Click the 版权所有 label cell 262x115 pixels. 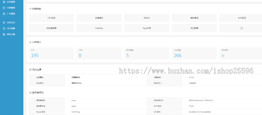pyautogui.click(x=164, y=83)
